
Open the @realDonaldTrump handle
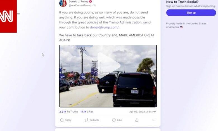[80, 5]
